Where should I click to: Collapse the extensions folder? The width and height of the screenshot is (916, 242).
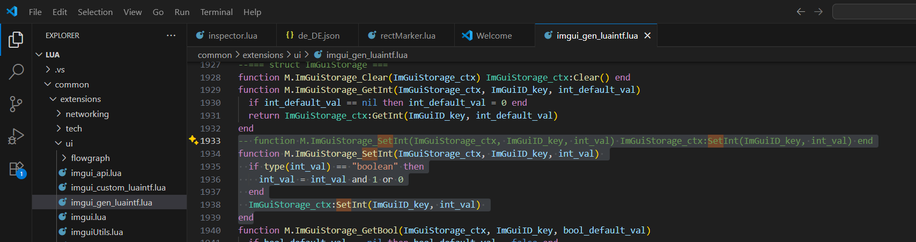80,99
